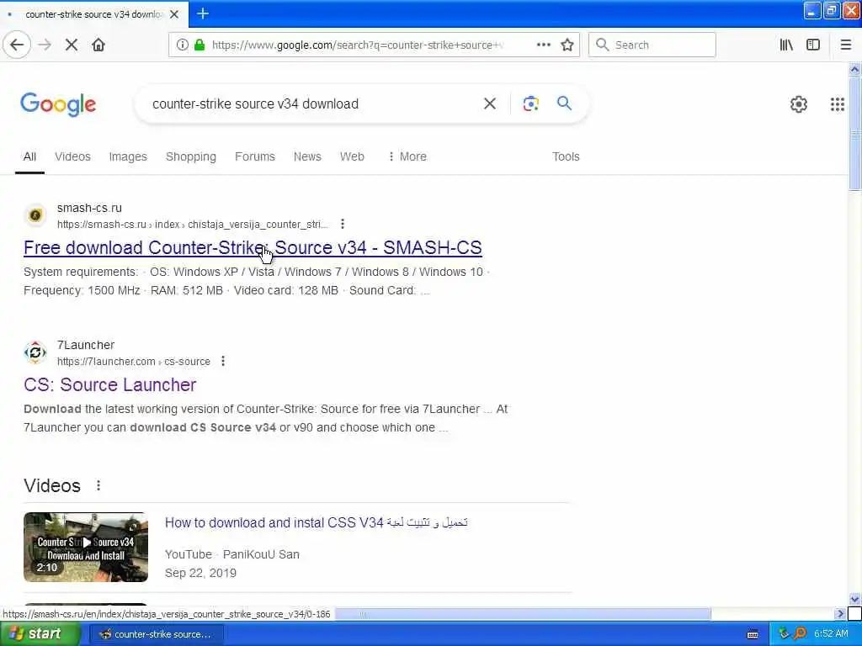This screenshot has width=862, height=646.
Task: Open How to download and instal CSS V34 video
Action: click(317, 522)
